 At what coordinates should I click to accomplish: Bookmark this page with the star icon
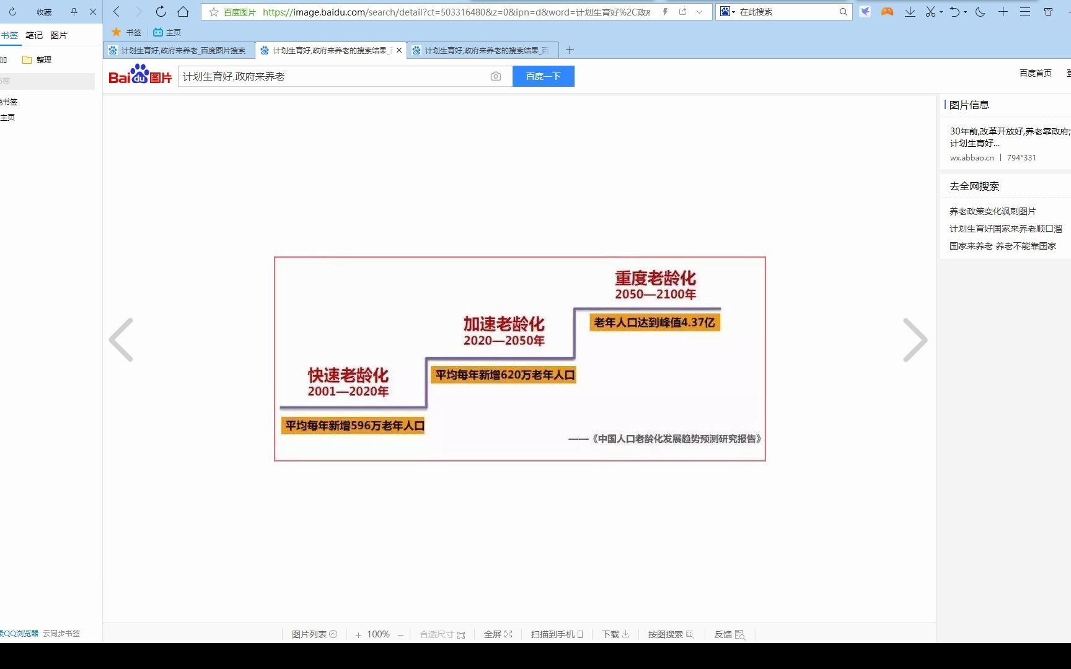(214, 12)
